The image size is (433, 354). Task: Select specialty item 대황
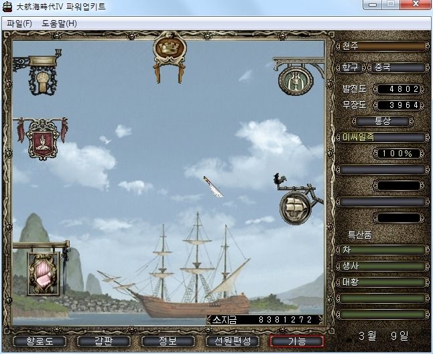pos(383,282)
